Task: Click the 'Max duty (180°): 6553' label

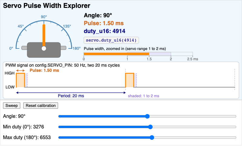Action: tap(27, 137)
